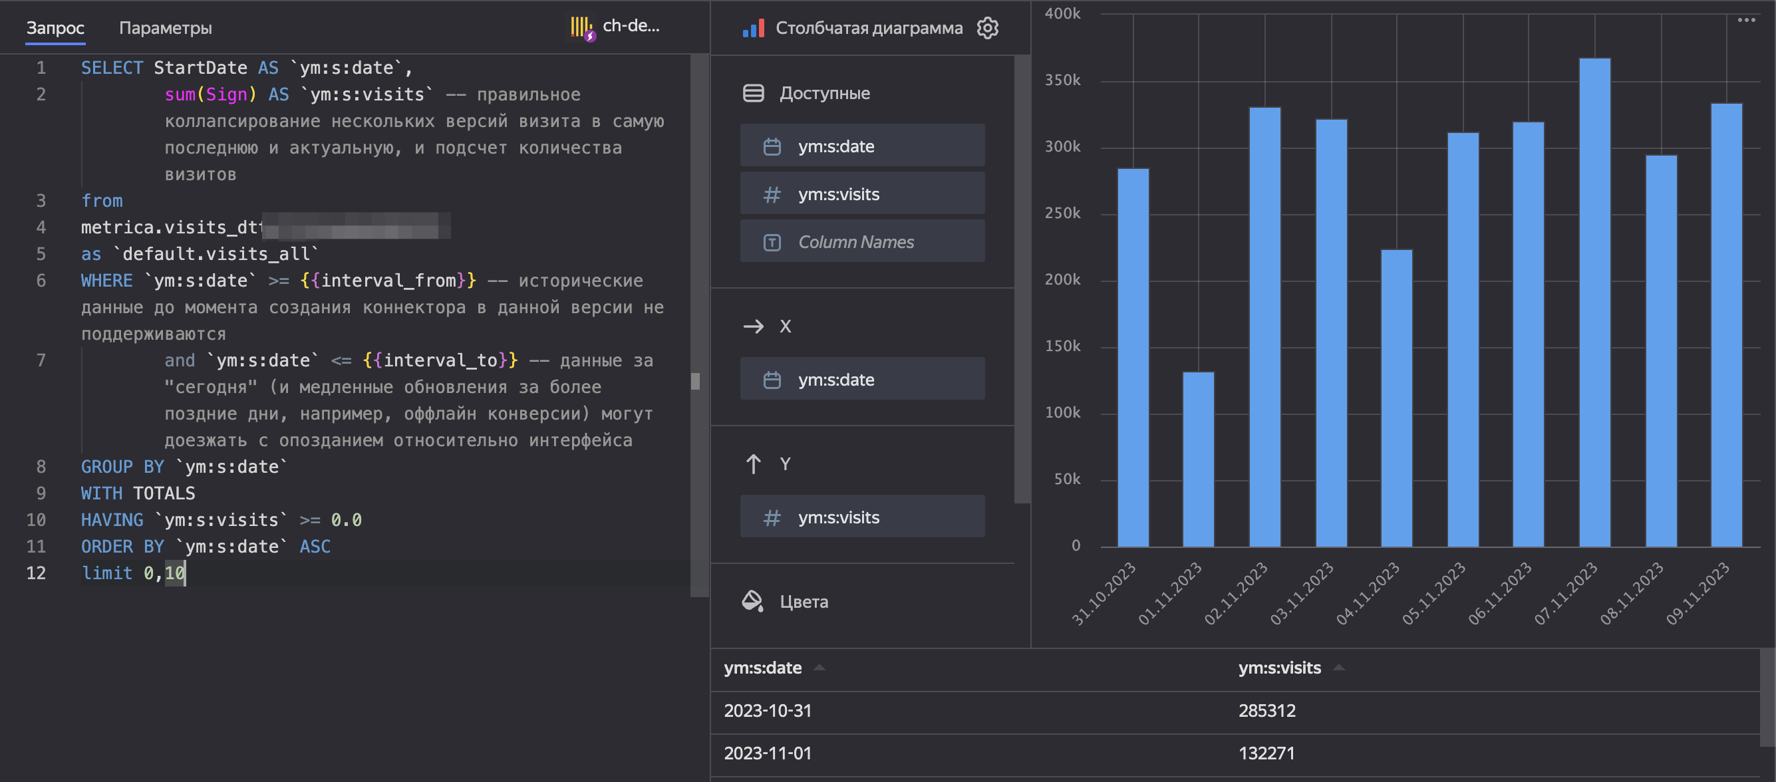Switch to the Параметры tab
The height and width of the screenshot is (782, 1776).
point(166,28)
